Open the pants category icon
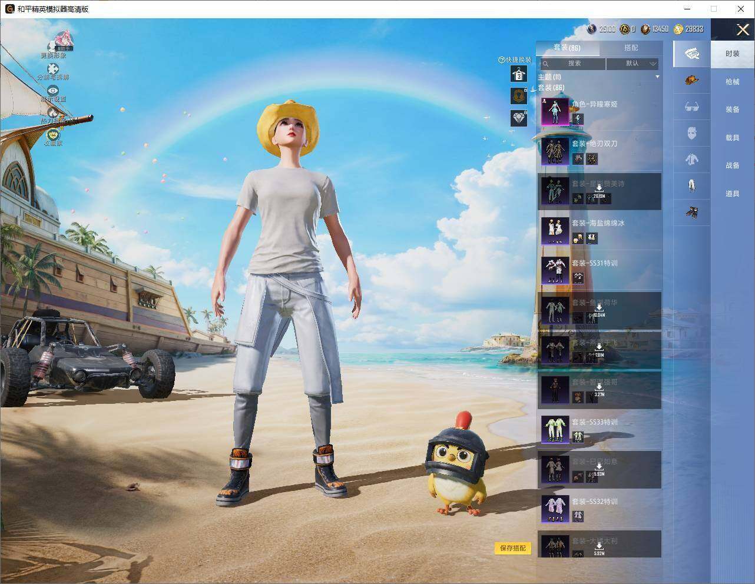 click(x=692, y=185)
